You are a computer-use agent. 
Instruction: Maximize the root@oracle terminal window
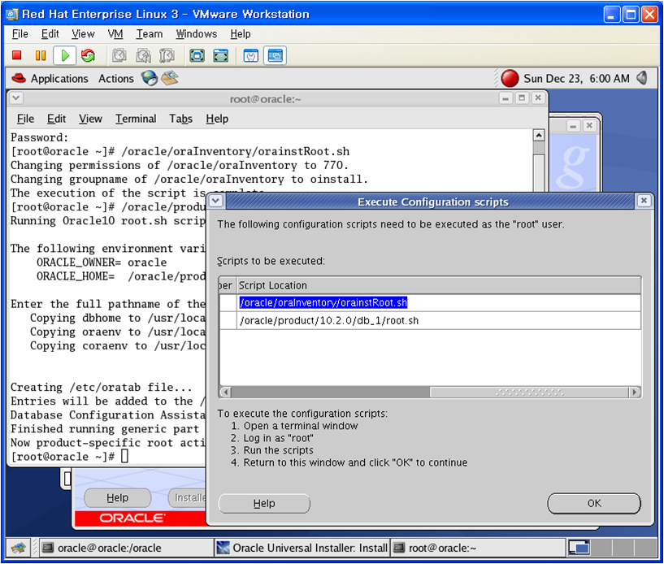[x=522, y=98]
